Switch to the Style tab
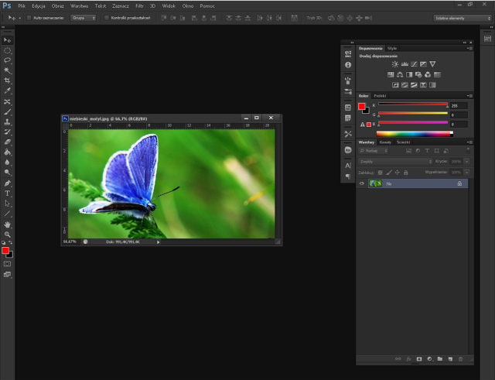The image size is (495, 380). 392,48
